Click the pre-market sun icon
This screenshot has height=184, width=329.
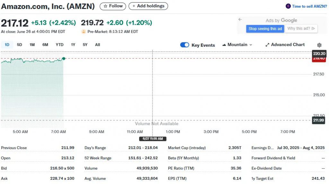(x=84, y=32)
